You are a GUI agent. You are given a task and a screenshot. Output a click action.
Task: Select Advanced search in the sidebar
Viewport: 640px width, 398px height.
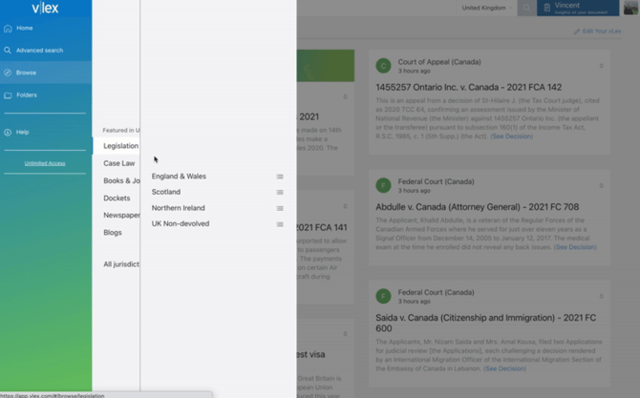46,51
